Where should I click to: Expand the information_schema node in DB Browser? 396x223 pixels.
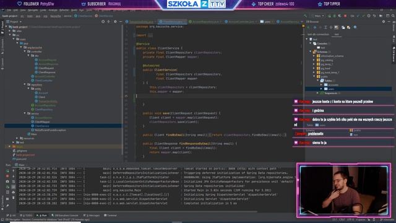click(x=314, y=56)
